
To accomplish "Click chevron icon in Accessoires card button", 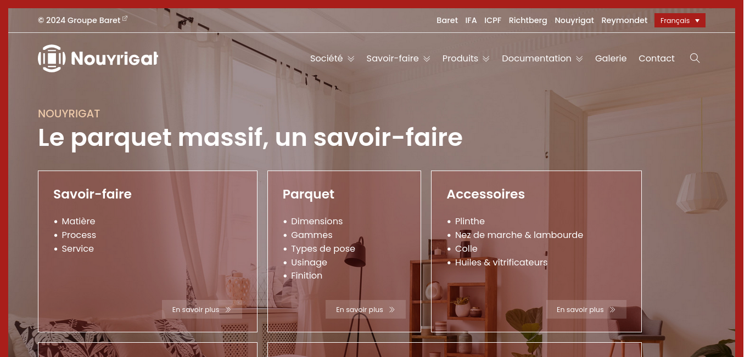I will [612, 310].
